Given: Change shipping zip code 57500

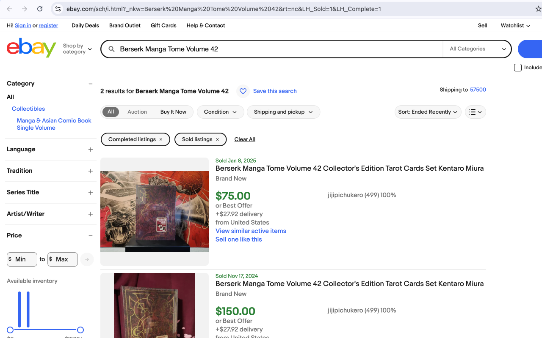Looking at the screenshot, I should coord(478,90).
